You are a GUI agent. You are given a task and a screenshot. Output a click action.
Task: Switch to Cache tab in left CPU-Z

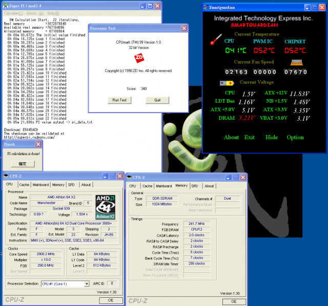(x=24, y=185)
